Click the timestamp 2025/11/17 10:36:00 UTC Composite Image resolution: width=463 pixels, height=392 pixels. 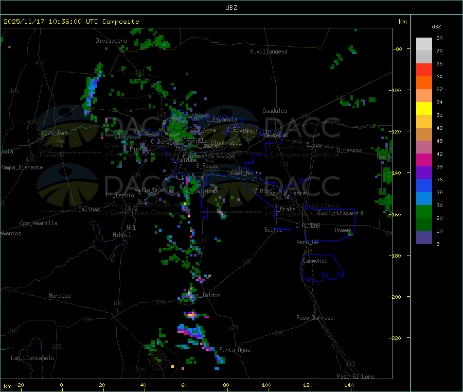click(x=72, y=22)
